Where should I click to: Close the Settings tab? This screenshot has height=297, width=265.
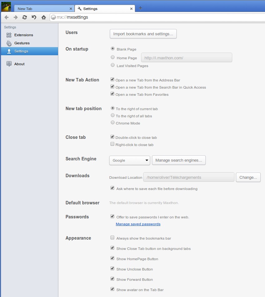click(x=131, y=9)
